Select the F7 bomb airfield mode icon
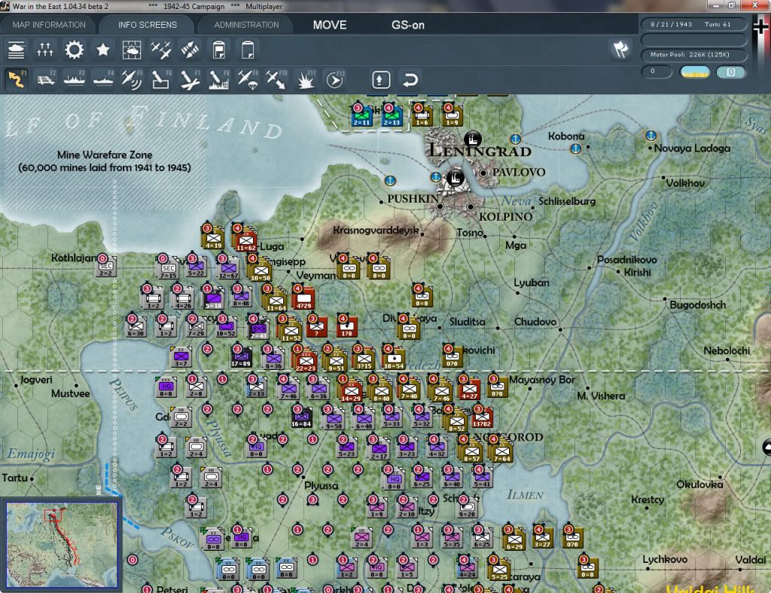 click(x=190, y=79)
